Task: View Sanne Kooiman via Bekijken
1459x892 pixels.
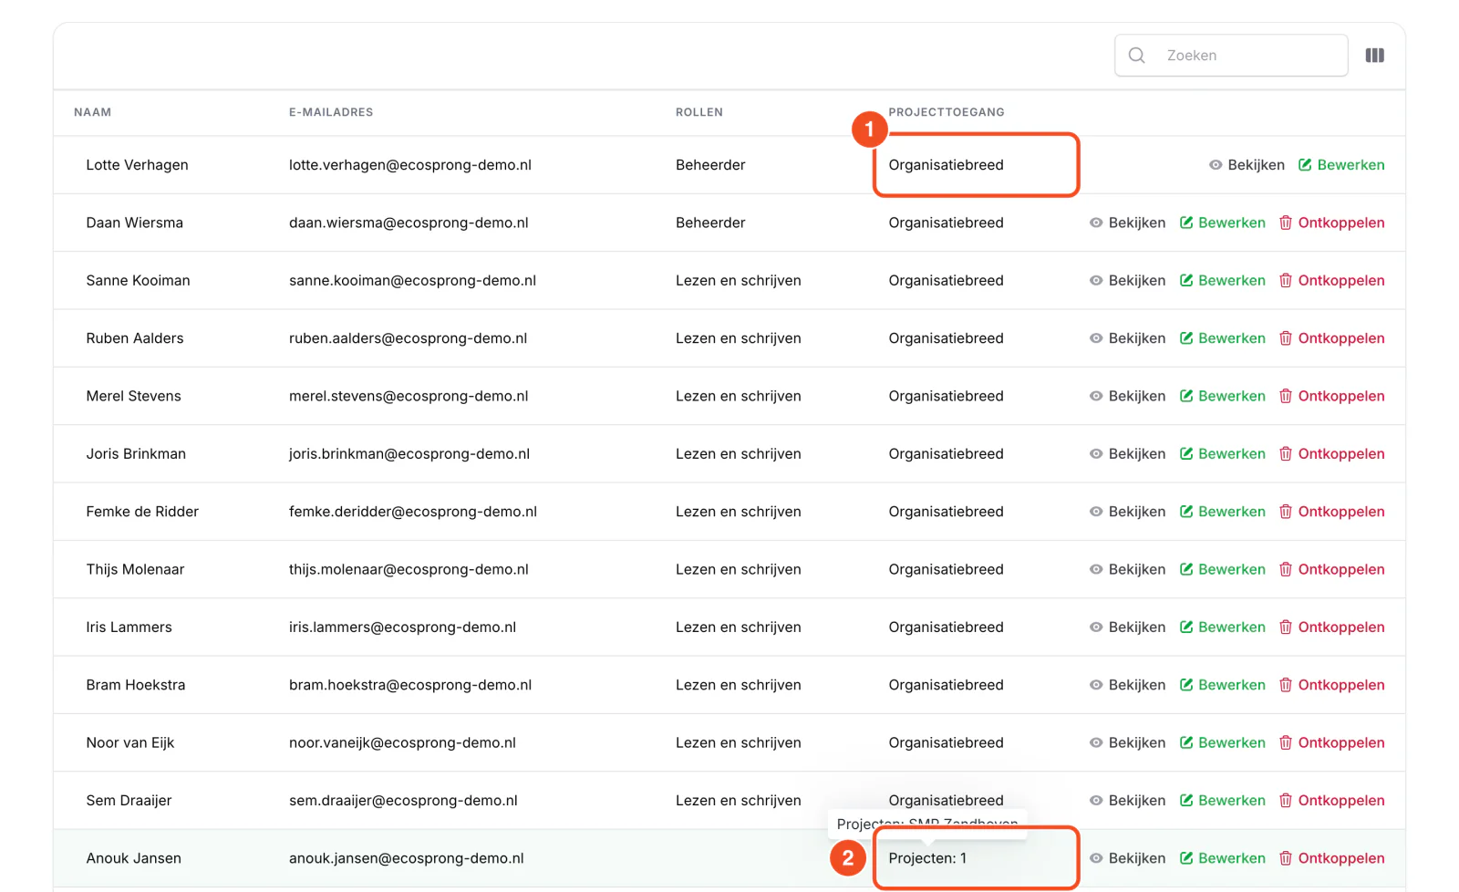Action: point(1127,281)
